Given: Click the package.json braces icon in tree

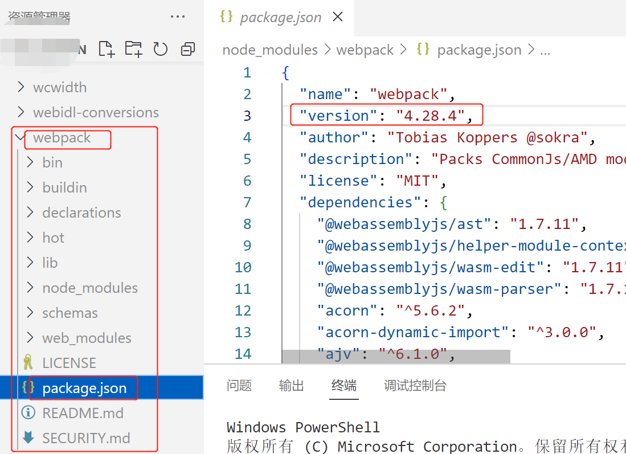Looking at the screenshot, I should point(28,388).
